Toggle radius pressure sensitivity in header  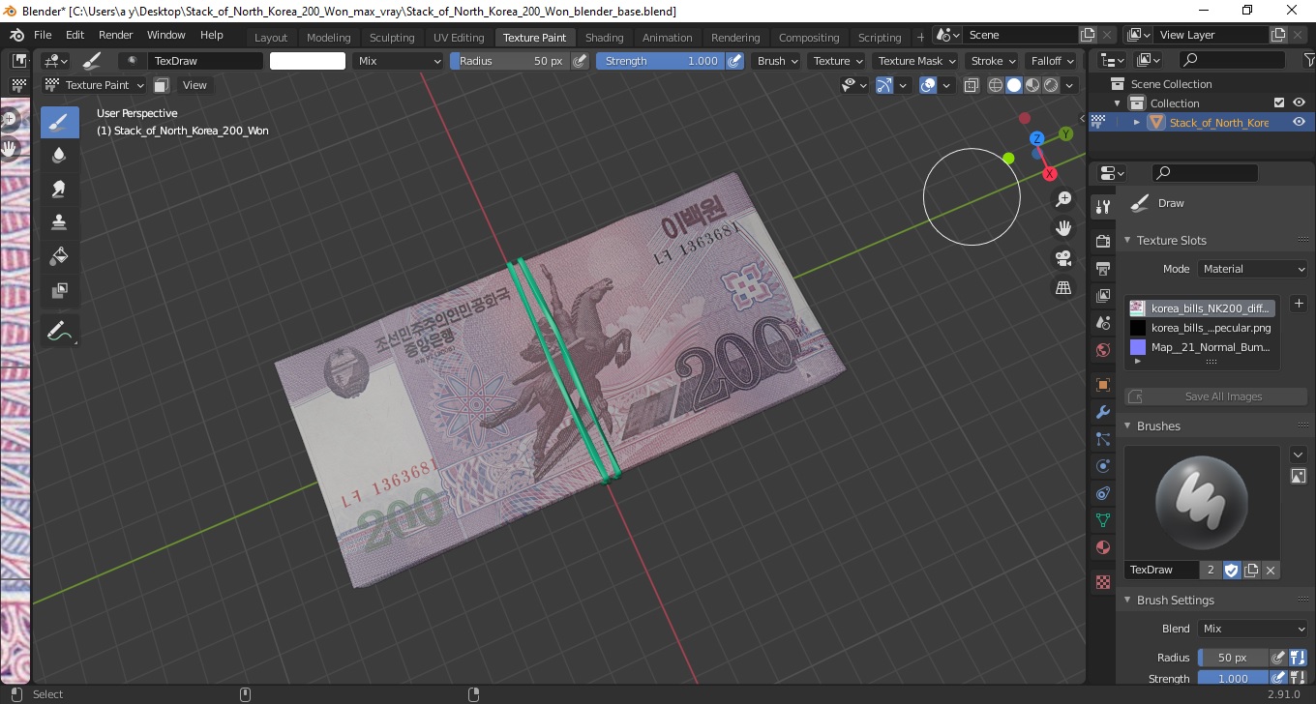pyautogui.click(x=580, y=61)
